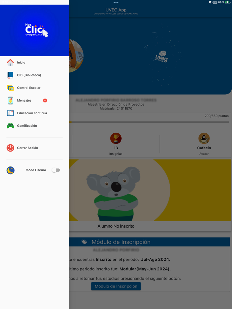The image size is (232, 309).
Task: Open Gamificación menu entry
Action: [x=34, y=126]
